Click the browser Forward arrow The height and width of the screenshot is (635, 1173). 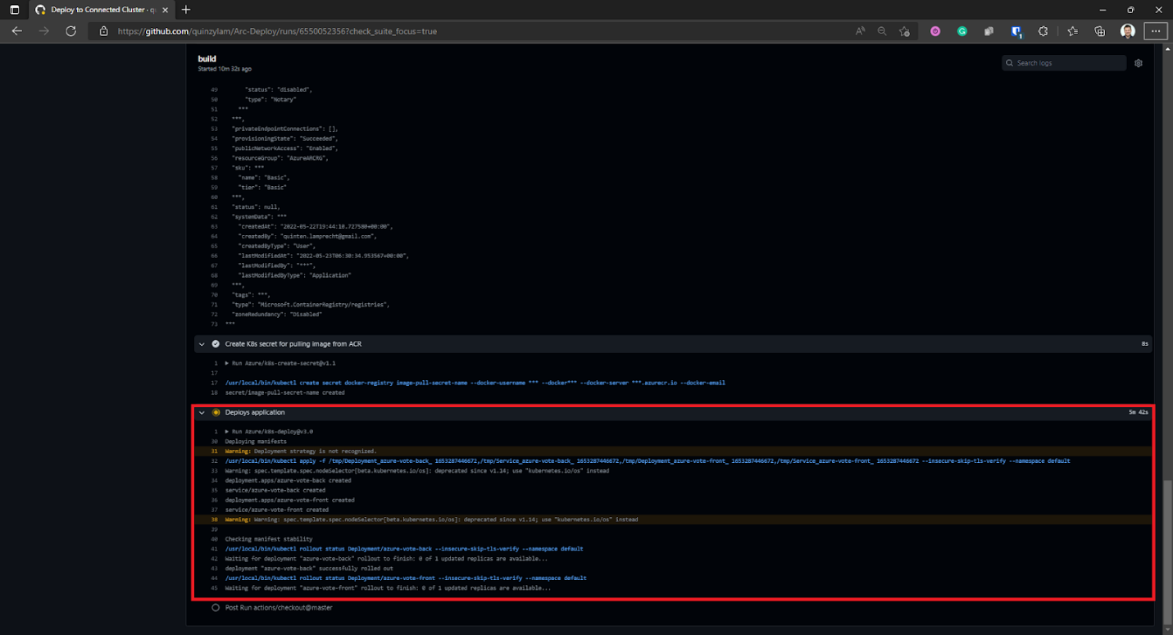[43, 31]
